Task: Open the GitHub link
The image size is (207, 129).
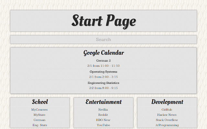Action: [x=167, y=110]
